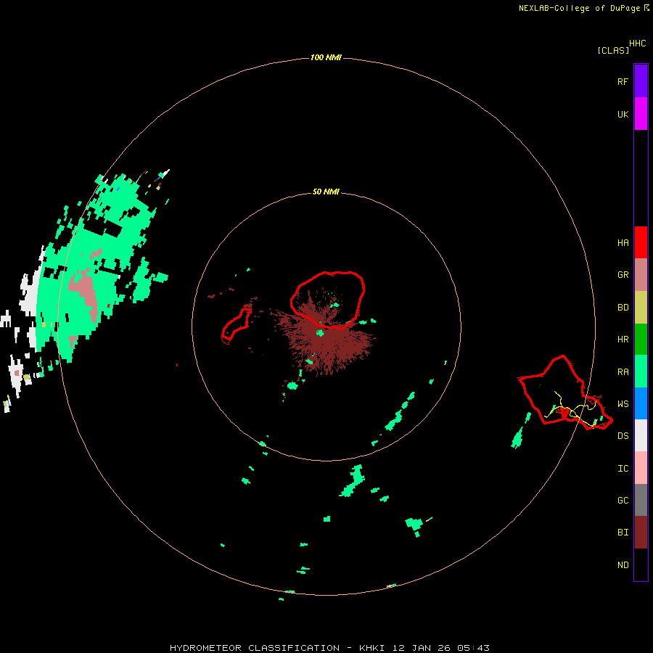The height and width of the screenshot is (653, 653).
Task: Click the Hydrometeor Classification KHKI title caption
Action: (329, 648)
